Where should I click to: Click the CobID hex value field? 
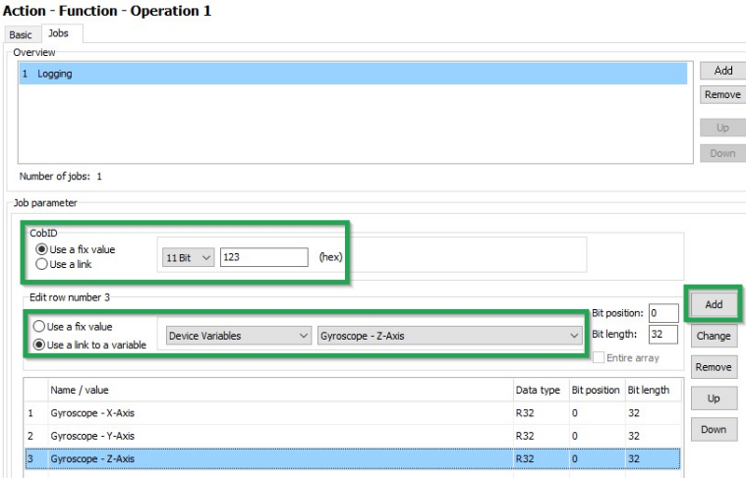click(x=263, y=257)
